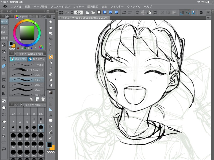Toggle snap to ruler in command bar
Screen dimensions: 214x160
click(x=182, y=13)
